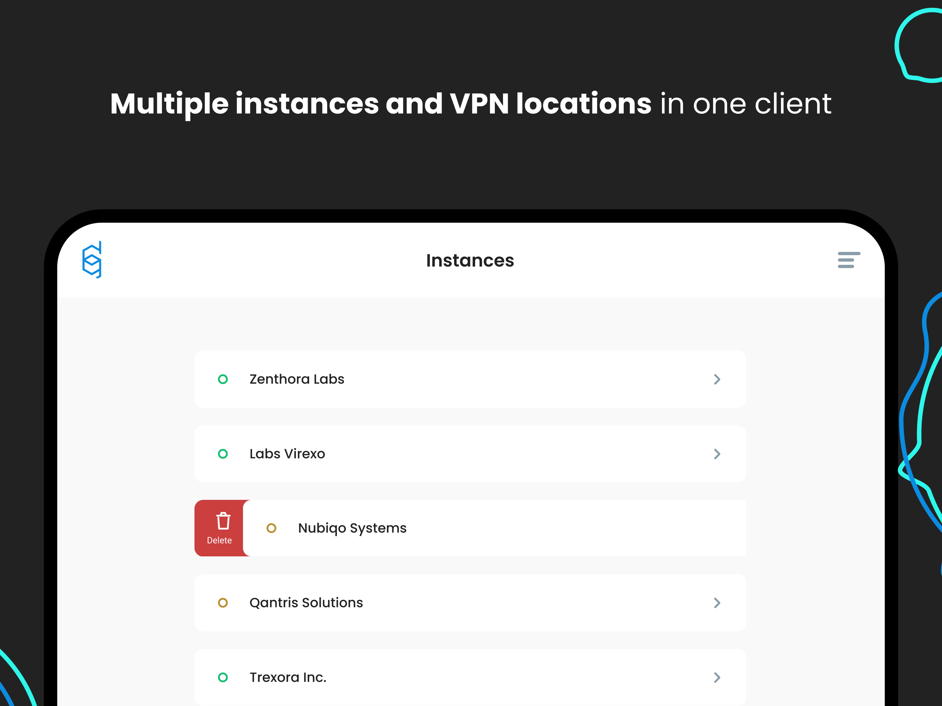Viewport: 942px width, 706px height.
Task: Delete the Nubiqo Systems instance
Action: [x=219, y=528]
